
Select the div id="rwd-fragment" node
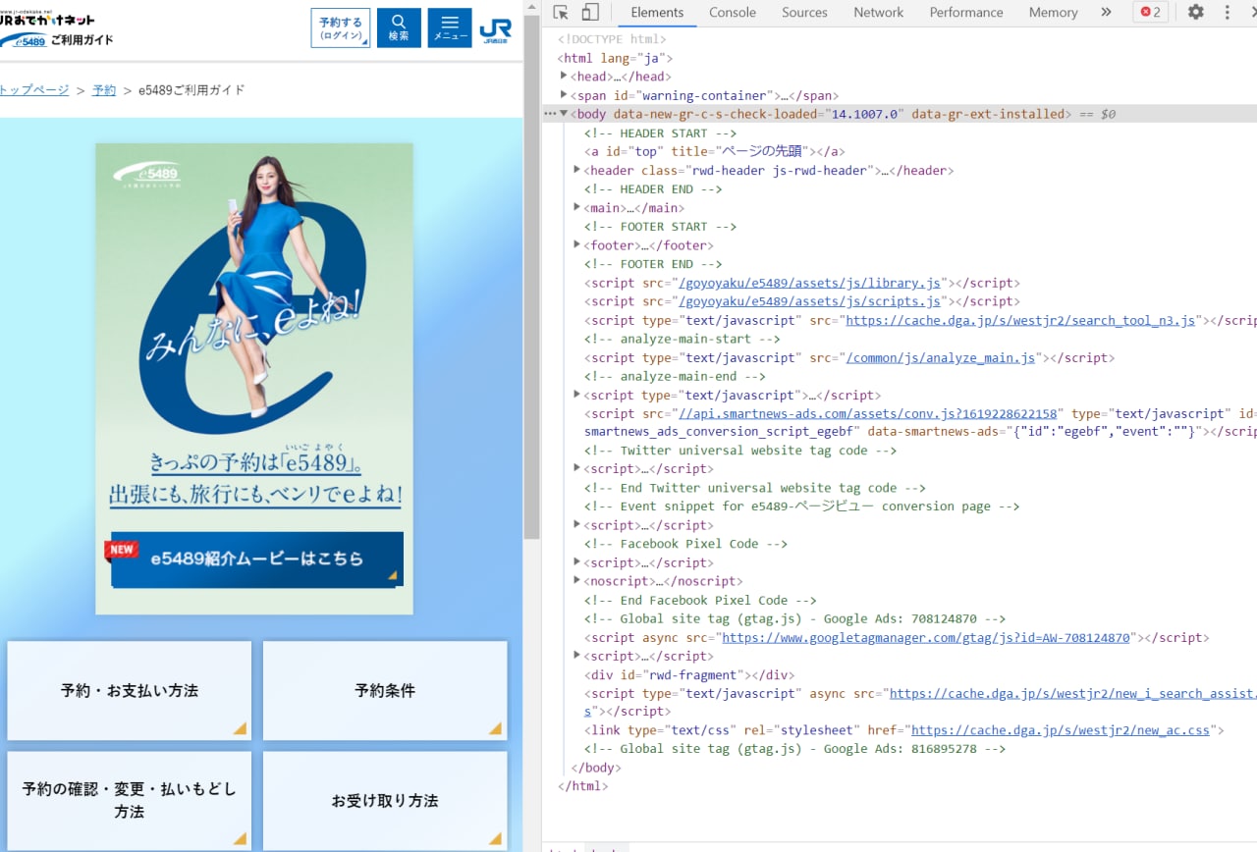tap(689, 675)
